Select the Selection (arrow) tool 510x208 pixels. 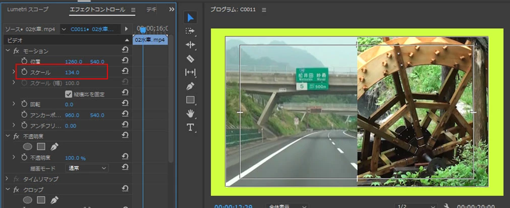tap(190, 18)
